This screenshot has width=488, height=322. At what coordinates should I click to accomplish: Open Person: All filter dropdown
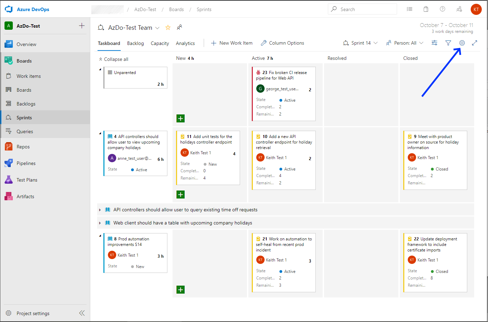point(405,43)
